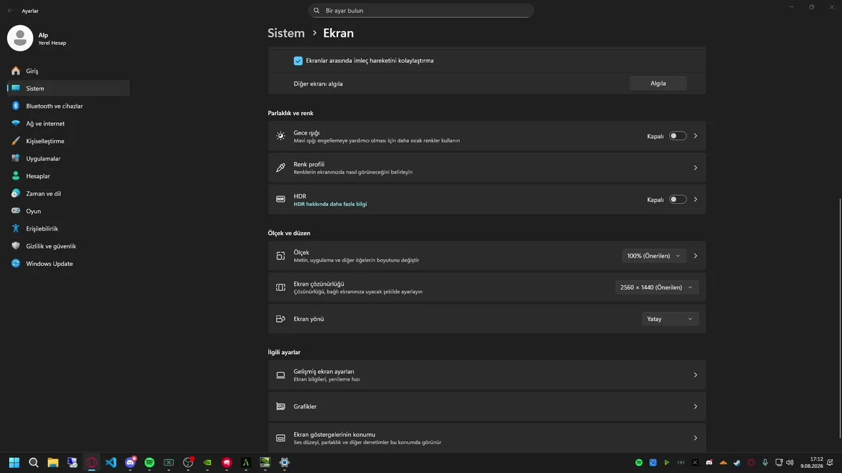Image resolution: width=842 pixels, height=473 pixels.
Task: Click the Grafikler graphics card icon
Action: point(281,407)
